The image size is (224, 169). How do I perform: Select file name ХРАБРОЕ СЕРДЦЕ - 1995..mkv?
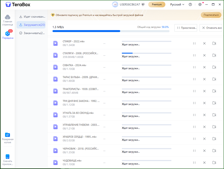click(x=80, y=137)
